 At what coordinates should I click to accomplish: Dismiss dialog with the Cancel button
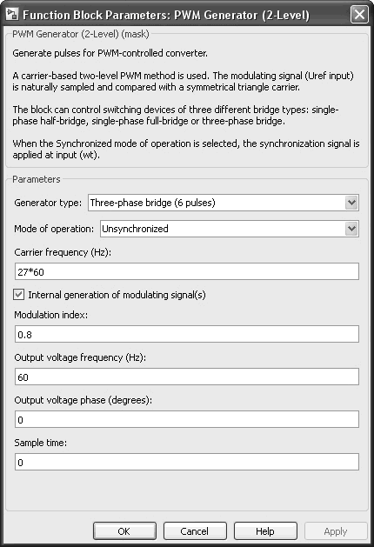click(x=195, y=531)
